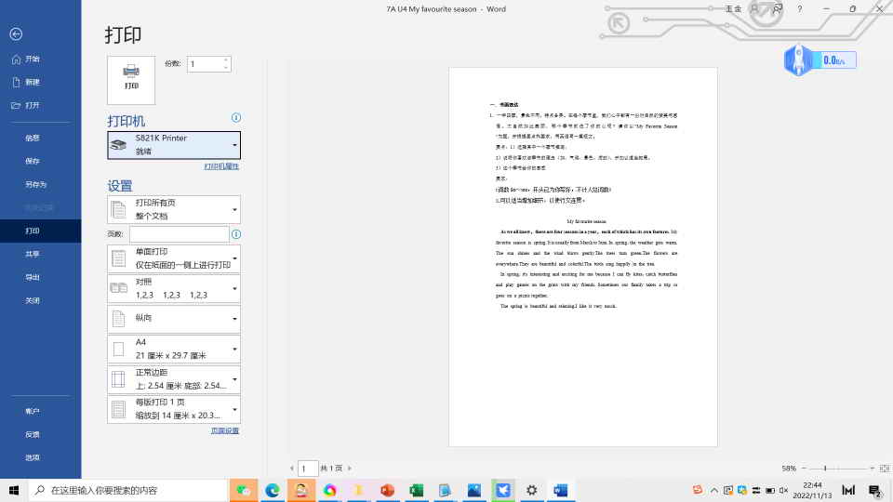The image size is (893, 502).
Task: Click the printer icon Print button
Action: coord(131,79)
